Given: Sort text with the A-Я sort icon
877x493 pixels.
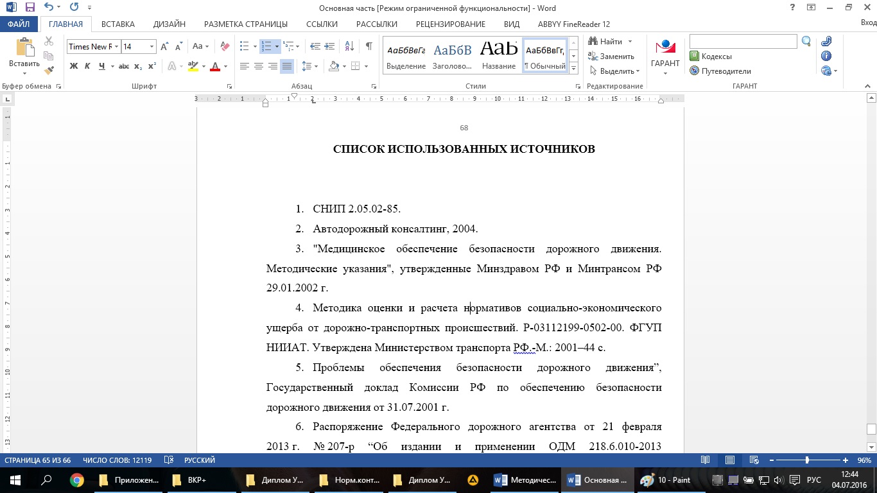Looking at the screenshot, I should tap(350, 46).
